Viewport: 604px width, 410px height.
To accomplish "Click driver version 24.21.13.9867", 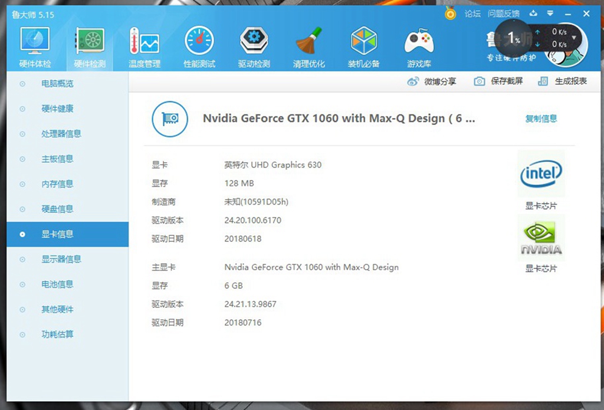I will pyautogui.click(x=250, y=304).
